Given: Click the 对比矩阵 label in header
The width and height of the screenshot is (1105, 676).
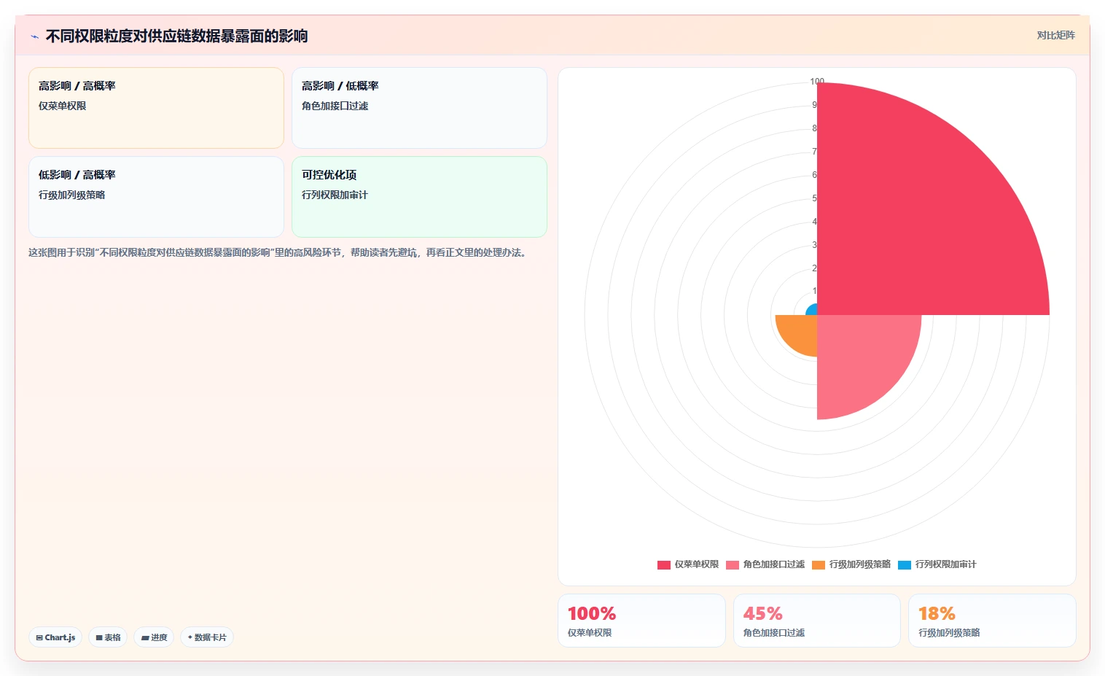Looking at the screenshot, I should pos(1055,35).
